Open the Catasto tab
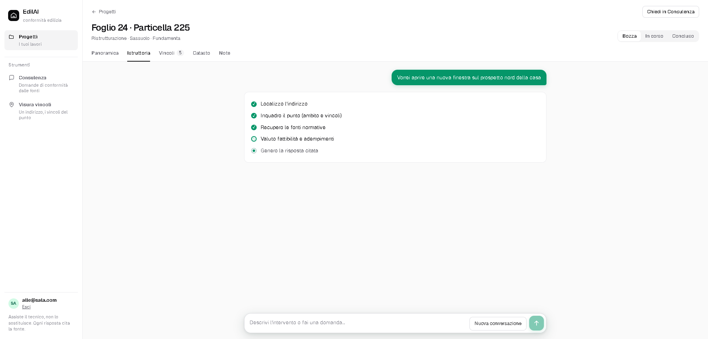The height and width of the screenshot is (339, 708). (201, 53)
